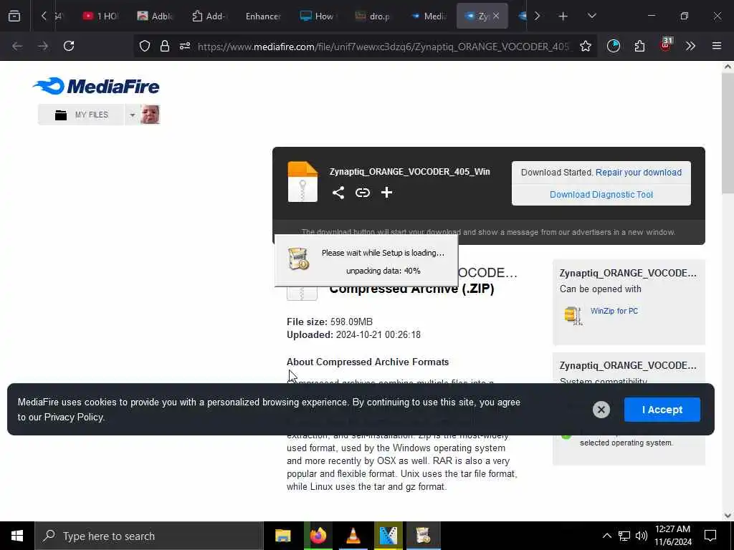Close the current Zynaptiq tab

pyautogui.click(x=496, y=16)
